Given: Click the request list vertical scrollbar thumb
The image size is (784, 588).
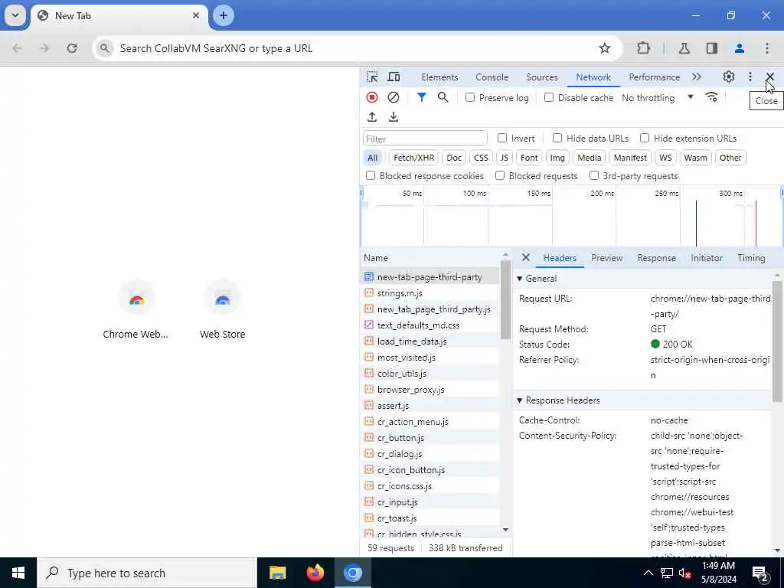Looking at the screenshot, I should [x=505, y=299].
